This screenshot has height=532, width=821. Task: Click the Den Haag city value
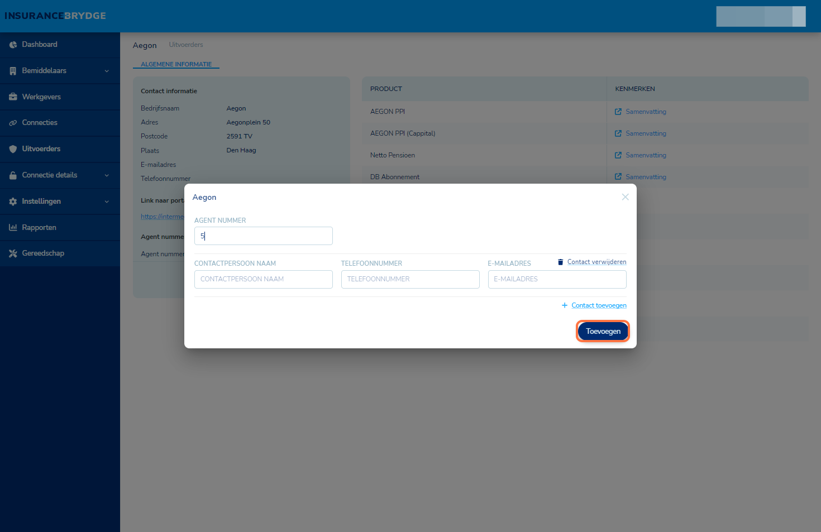tap(241, 150)
